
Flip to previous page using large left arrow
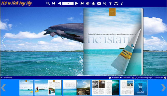coord(4,41)
